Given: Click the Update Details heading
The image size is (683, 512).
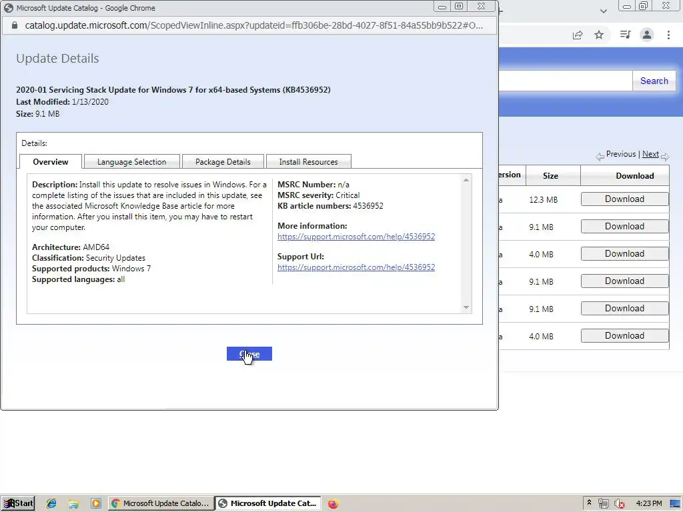Looking at the screenshot, I should coord(57,59).
